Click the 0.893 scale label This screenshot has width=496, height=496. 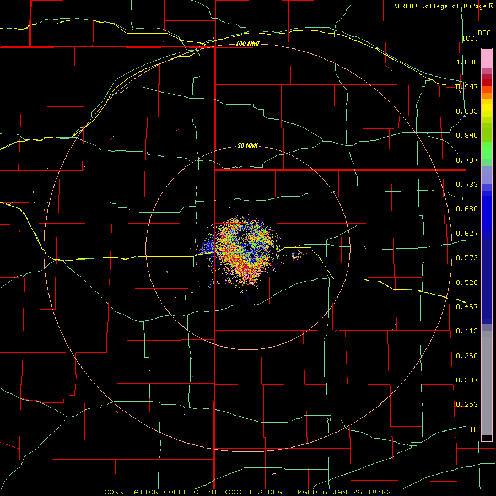(467, 111)
